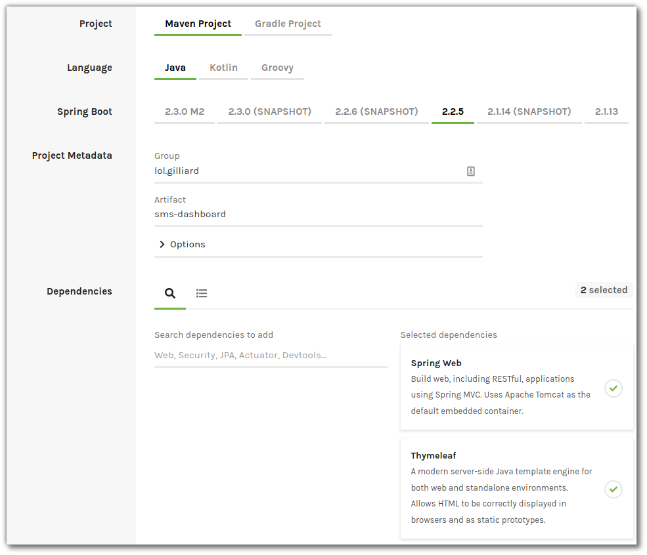Select Spring Boot version 2.1.13
The image size is (647, 555).
pyautogui.click(x=606, y=112)
